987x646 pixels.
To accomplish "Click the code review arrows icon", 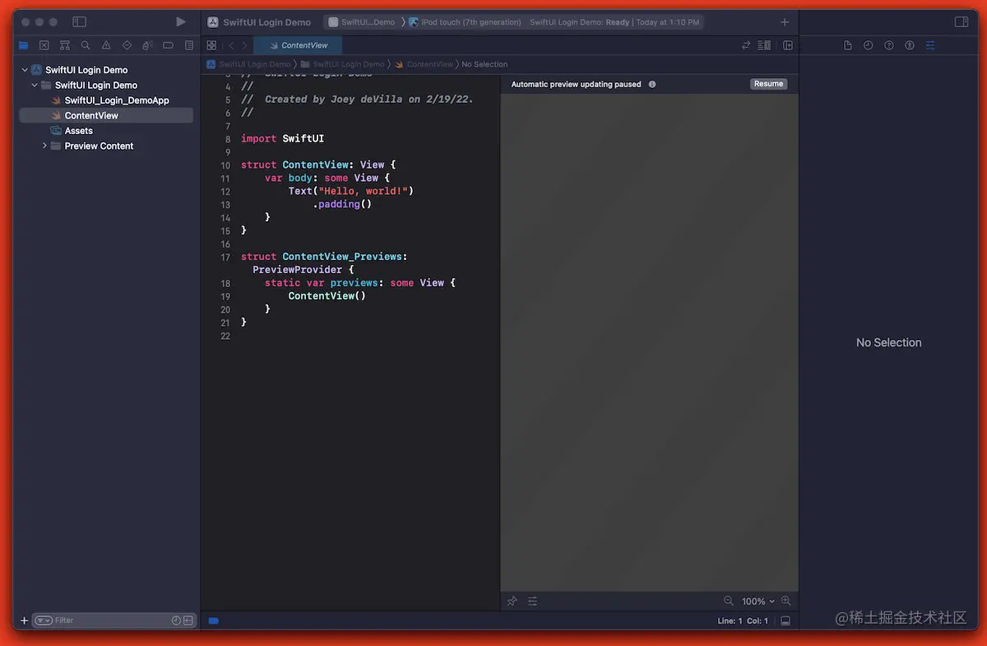I will pos(746,45).
